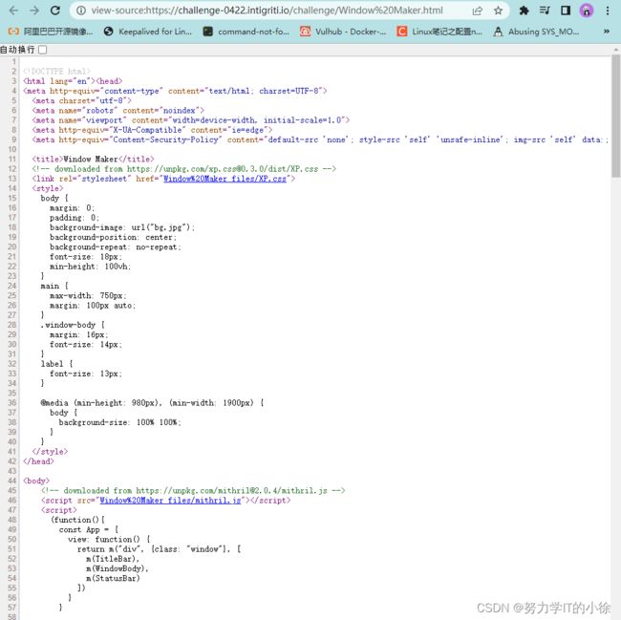The image size is (621, 620).
Task: Click the X-UA-Compatible meta line
Action: coord(152,130)
